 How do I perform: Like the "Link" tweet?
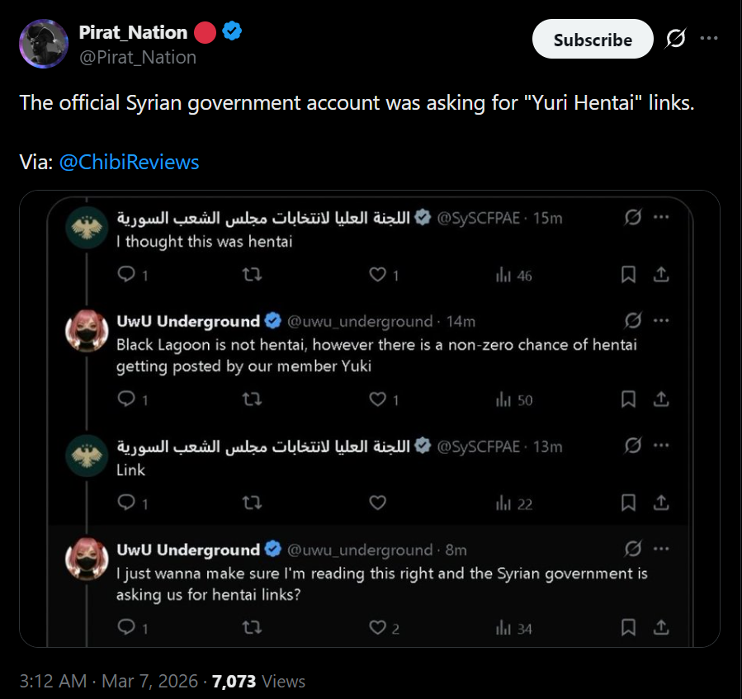tap(378, 502)
